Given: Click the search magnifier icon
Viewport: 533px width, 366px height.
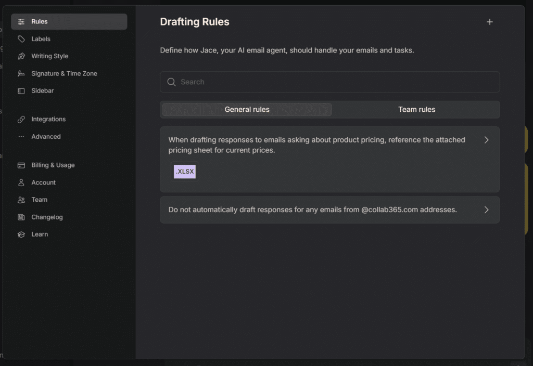Looking at the screenshot, I should pos(171,82).
